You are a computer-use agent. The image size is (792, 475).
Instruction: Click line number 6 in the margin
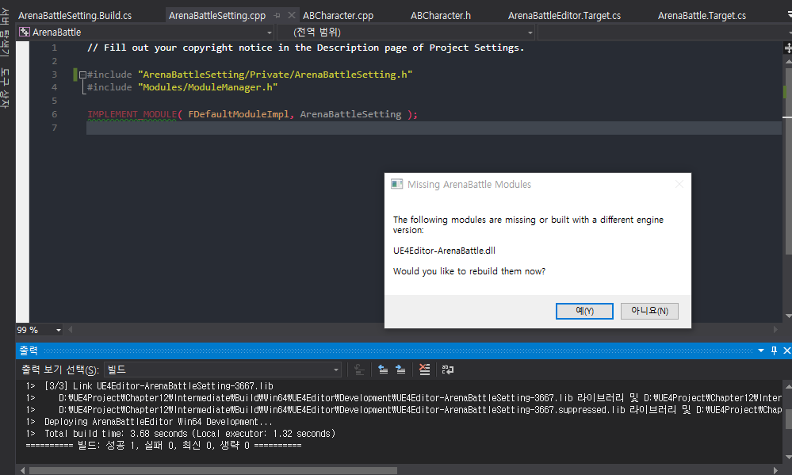pyautogui.click(x=54, y=114)
